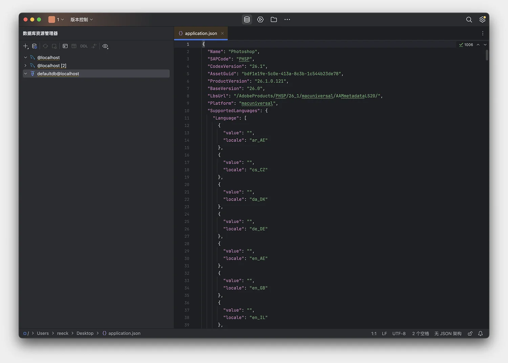Screen dimensions: 508x363
Task: Click the edit table data icon
Action: point(74,46)
